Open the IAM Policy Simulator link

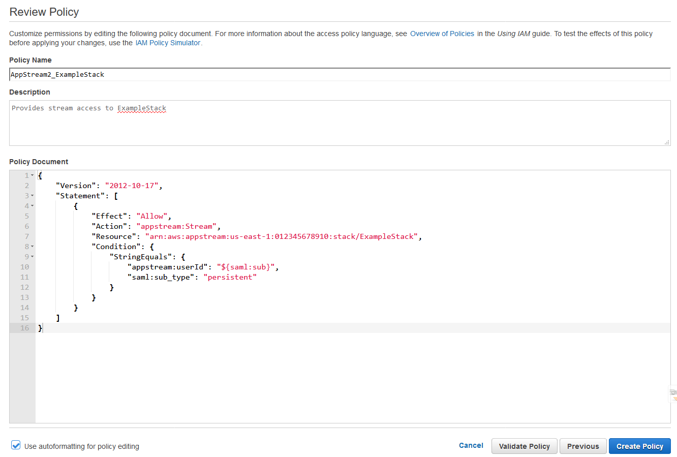point(168,43)
